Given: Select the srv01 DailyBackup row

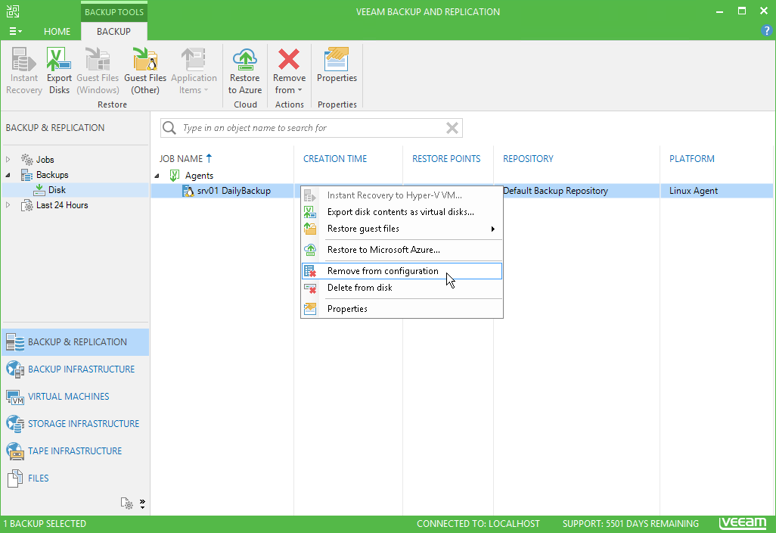Looking at the screenshot, I should [234, 191].
